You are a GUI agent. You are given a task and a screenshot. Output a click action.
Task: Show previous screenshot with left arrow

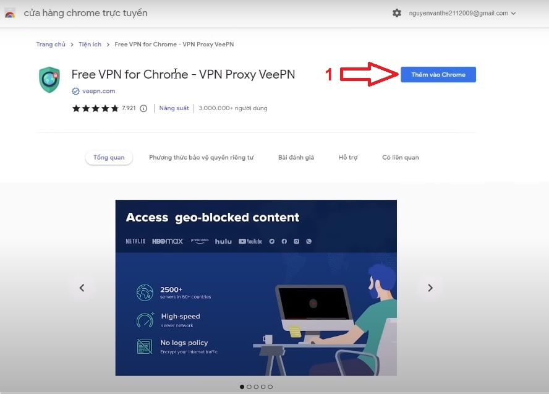[82, 288]
